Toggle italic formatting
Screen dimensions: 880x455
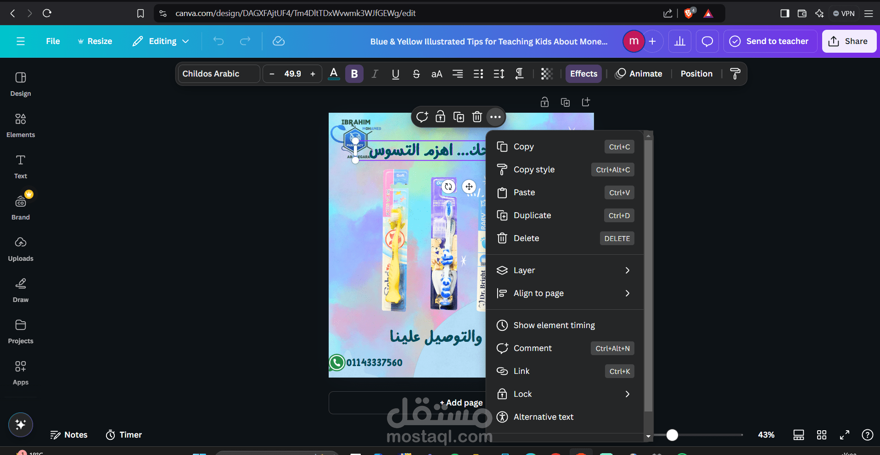pos(375,74)
